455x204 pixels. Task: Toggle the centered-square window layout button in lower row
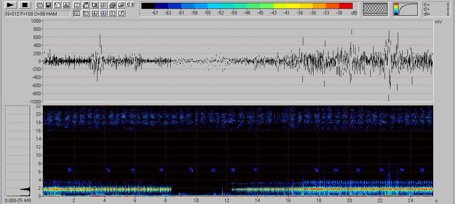pyautogui.click(x=112, y=13)
